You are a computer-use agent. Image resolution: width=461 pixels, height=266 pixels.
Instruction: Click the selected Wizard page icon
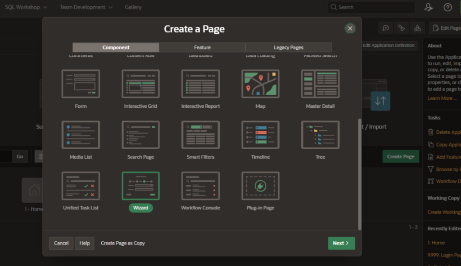coord(140,186)
